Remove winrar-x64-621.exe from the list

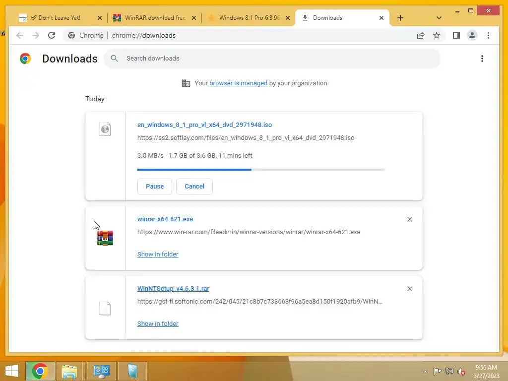click(409, 219)
